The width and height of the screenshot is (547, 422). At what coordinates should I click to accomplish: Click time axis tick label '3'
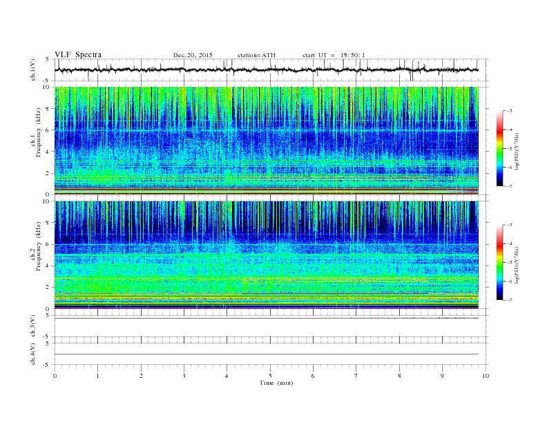coord(184,376)
